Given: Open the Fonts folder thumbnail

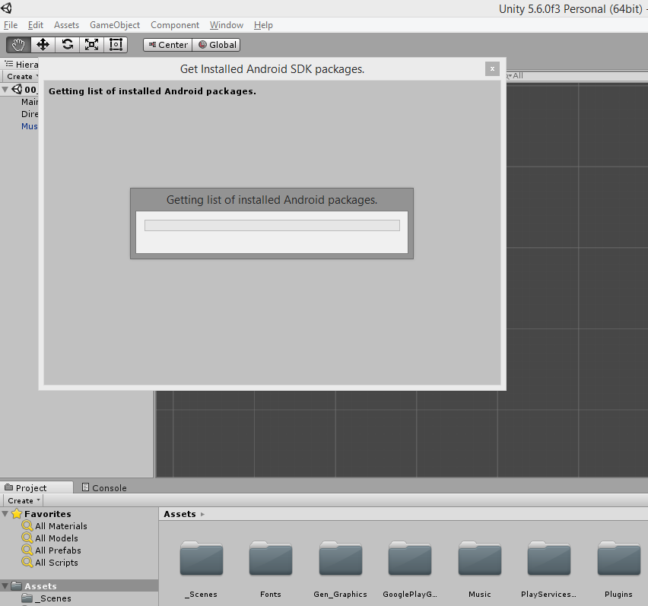Looking at the screenshot, I should (x=271, y=559).
